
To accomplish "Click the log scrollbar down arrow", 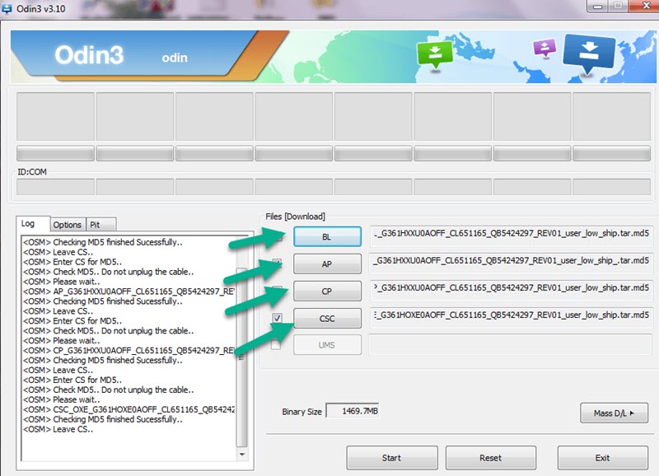I will pyautogui.click(x=243, y=454).
